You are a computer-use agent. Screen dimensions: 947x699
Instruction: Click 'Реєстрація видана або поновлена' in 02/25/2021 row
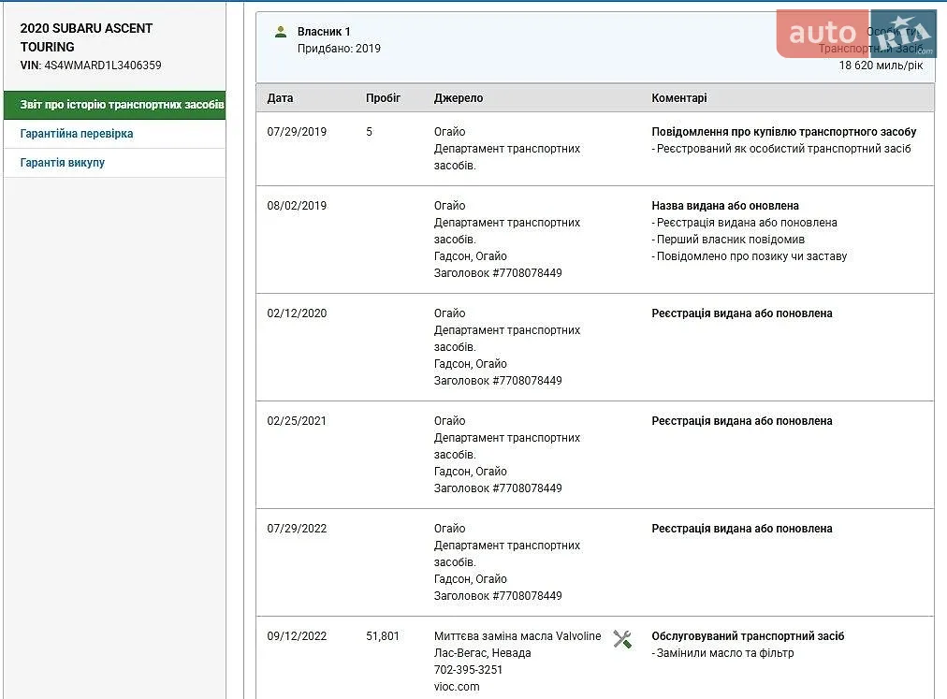tap(742, 420)
